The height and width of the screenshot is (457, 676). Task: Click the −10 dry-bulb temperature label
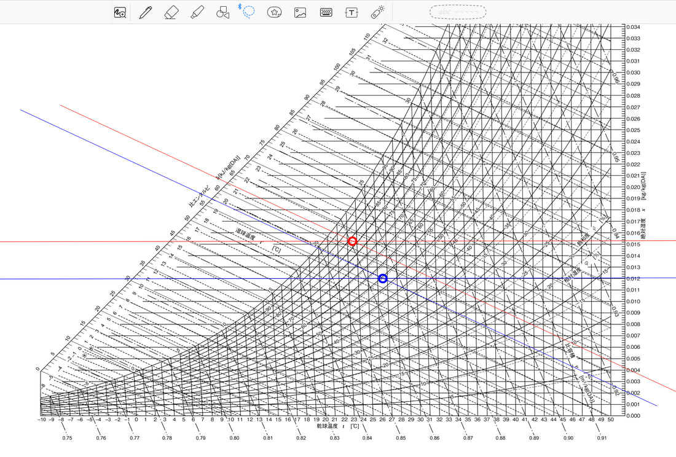pyautogui.click(x=42, y=420)
